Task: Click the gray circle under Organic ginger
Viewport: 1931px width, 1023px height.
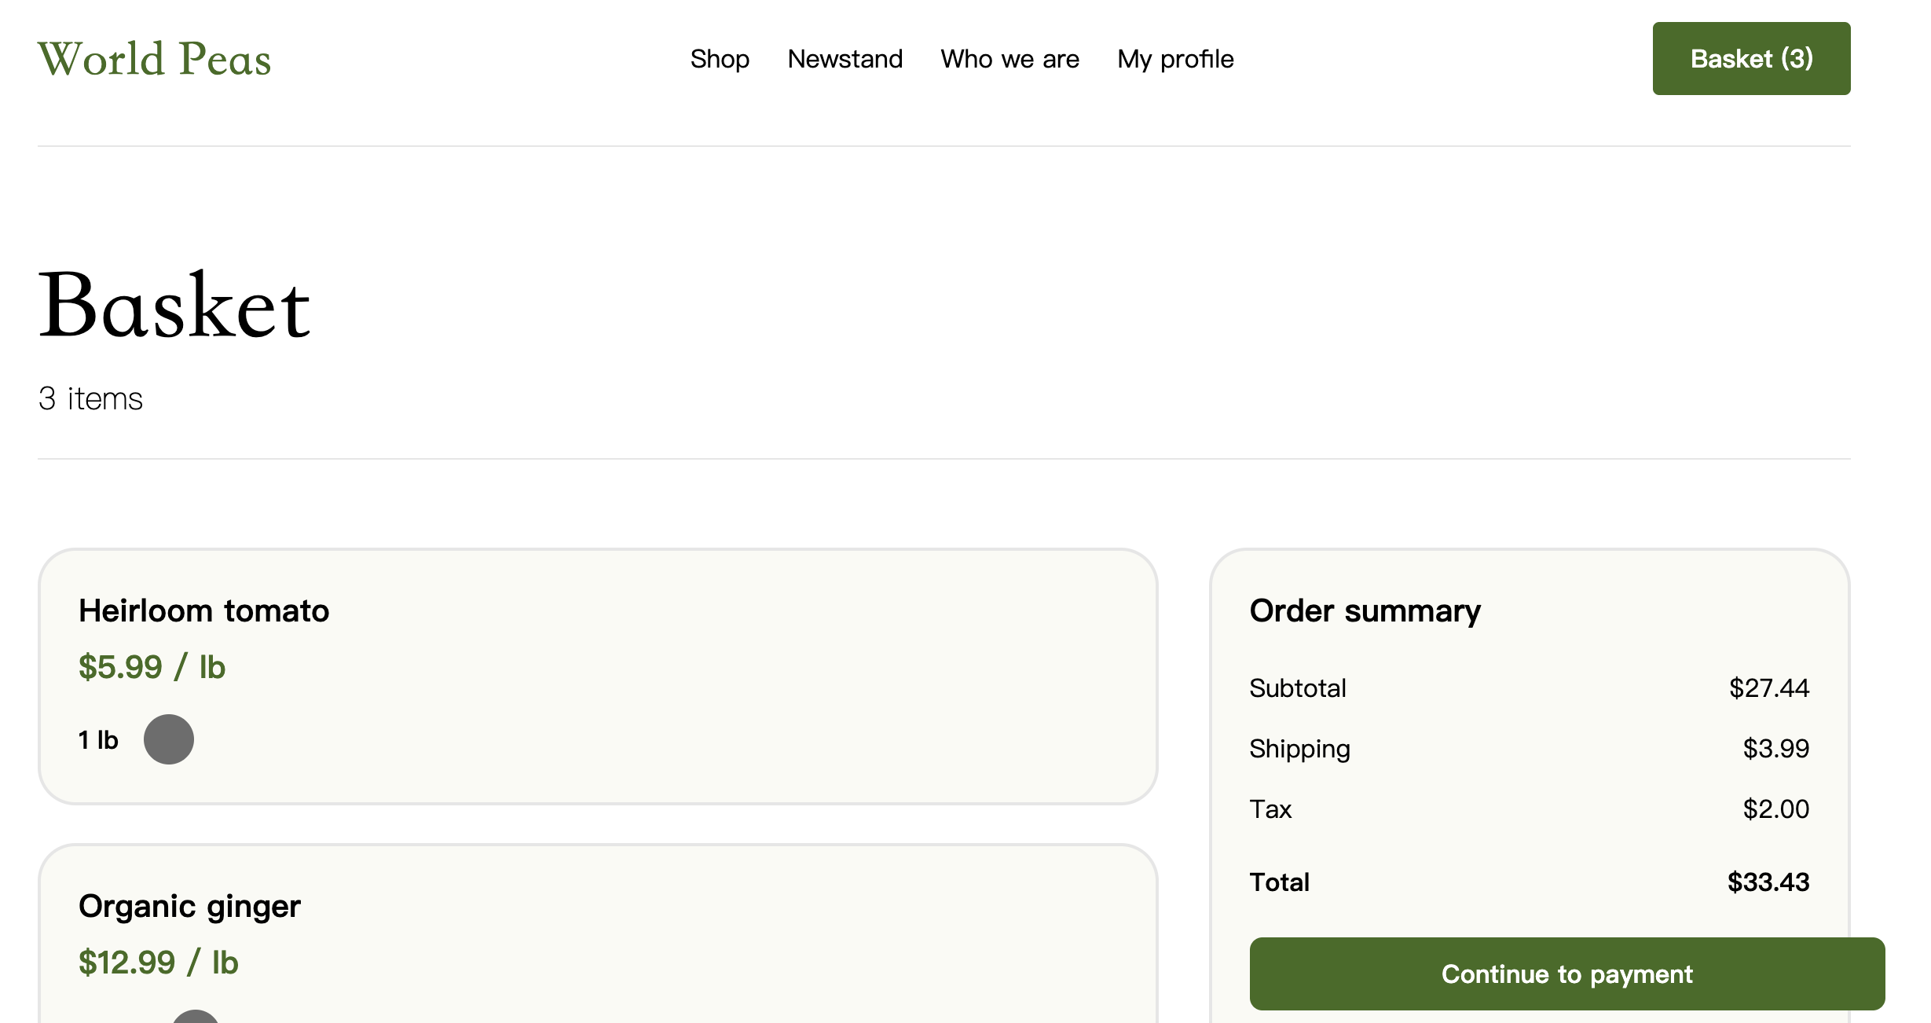Action: tap(196, 1017)
